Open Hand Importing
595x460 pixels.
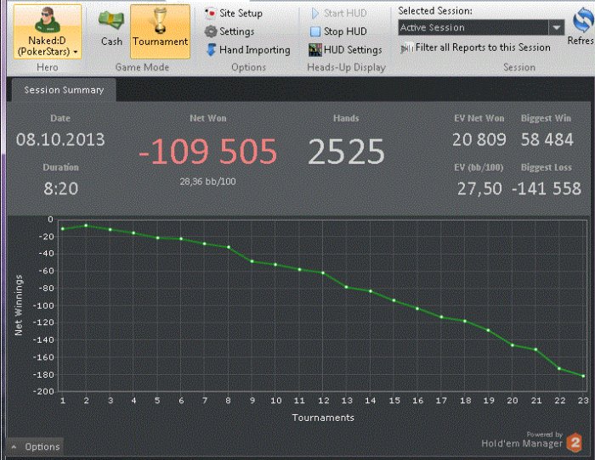click(247, 50)
